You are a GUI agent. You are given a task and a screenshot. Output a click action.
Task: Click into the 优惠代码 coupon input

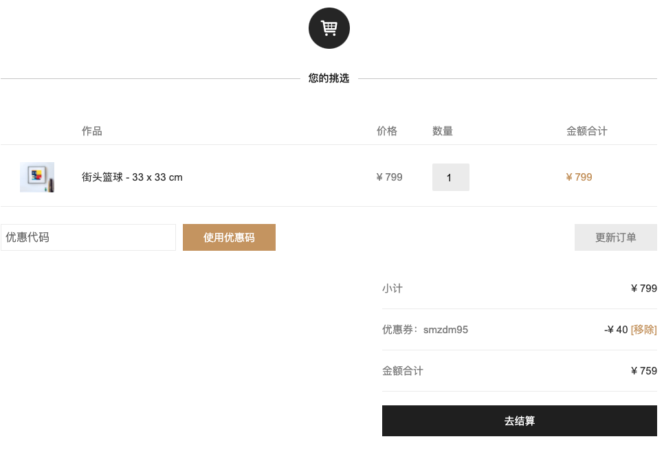pos(88,237)
